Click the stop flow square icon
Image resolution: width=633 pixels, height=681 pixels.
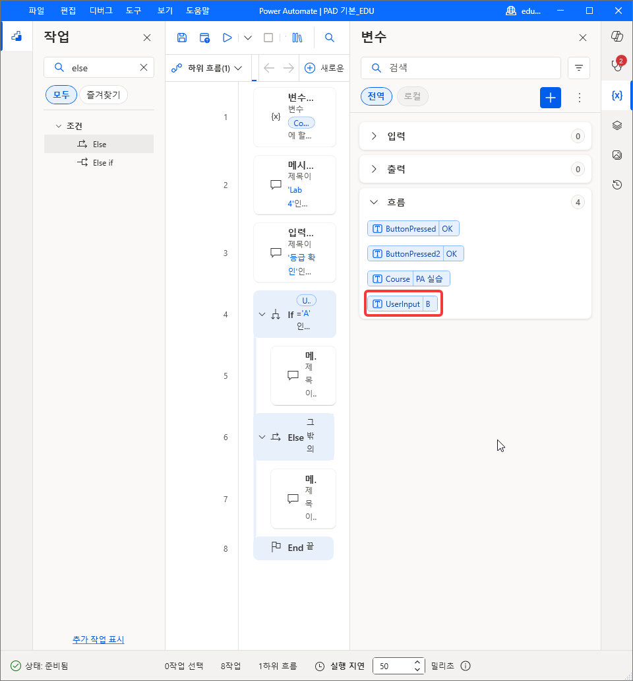click(268, 38)
